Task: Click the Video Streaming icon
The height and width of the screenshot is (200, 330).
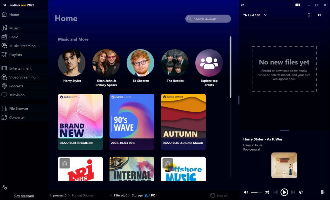Action: coord(4,77)
